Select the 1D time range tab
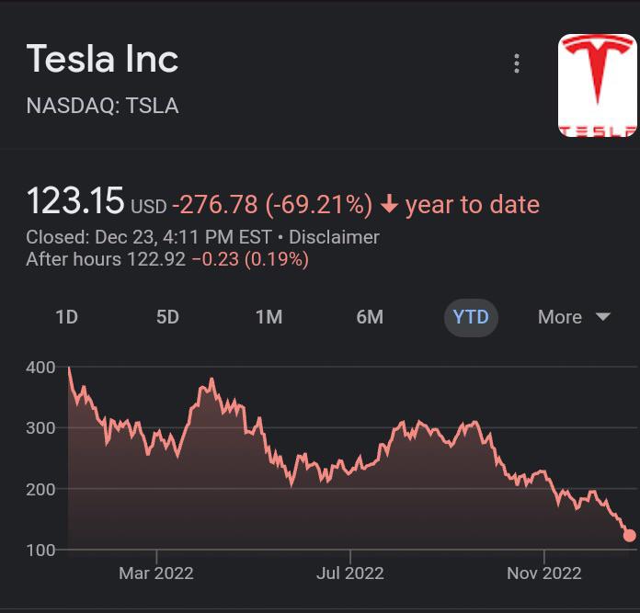The width and height of the screenshot is (640, 613). coord(66,317)
